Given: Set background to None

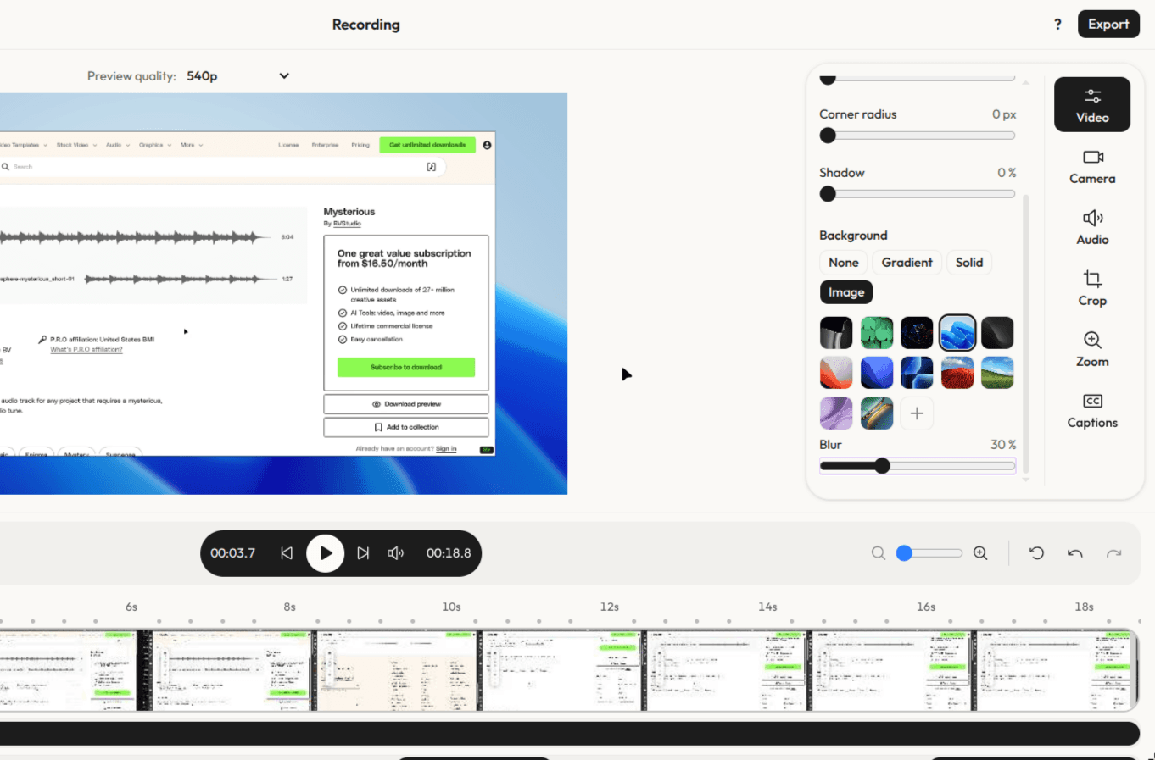Looking at the screenshot, I should pos(844,263).
